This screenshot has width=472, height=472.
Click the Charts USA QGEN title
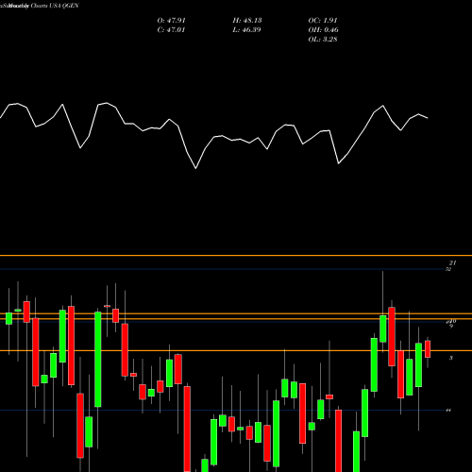tap(55, 6)
